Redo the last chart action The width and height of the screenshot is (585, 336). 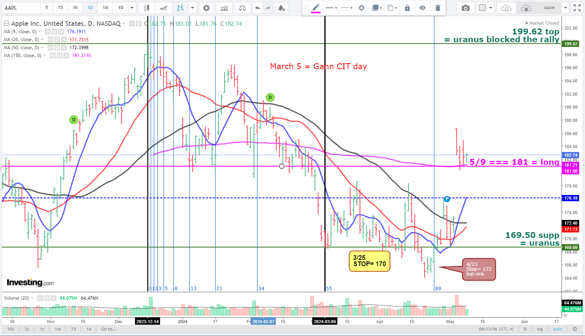(268, 8)
